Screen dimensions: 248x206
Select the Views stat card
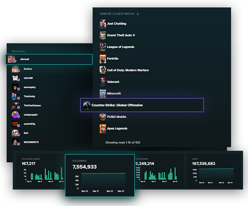click(x=214, y=170)
